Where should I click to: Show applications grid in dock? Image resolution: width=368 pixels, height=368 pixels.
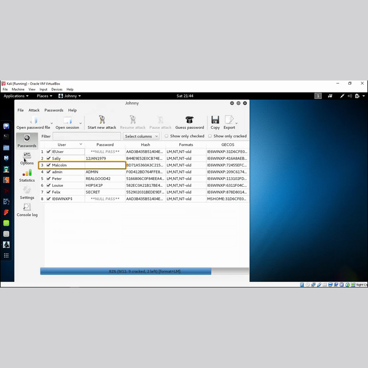click(x=6, y=255)
